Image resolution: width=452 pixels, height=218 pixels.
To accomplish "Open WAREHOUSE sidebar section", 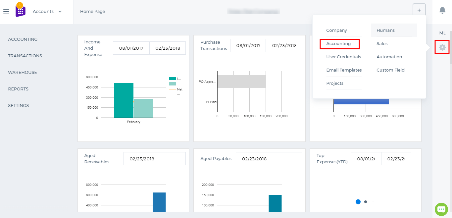I will click(x=23, y=73).
